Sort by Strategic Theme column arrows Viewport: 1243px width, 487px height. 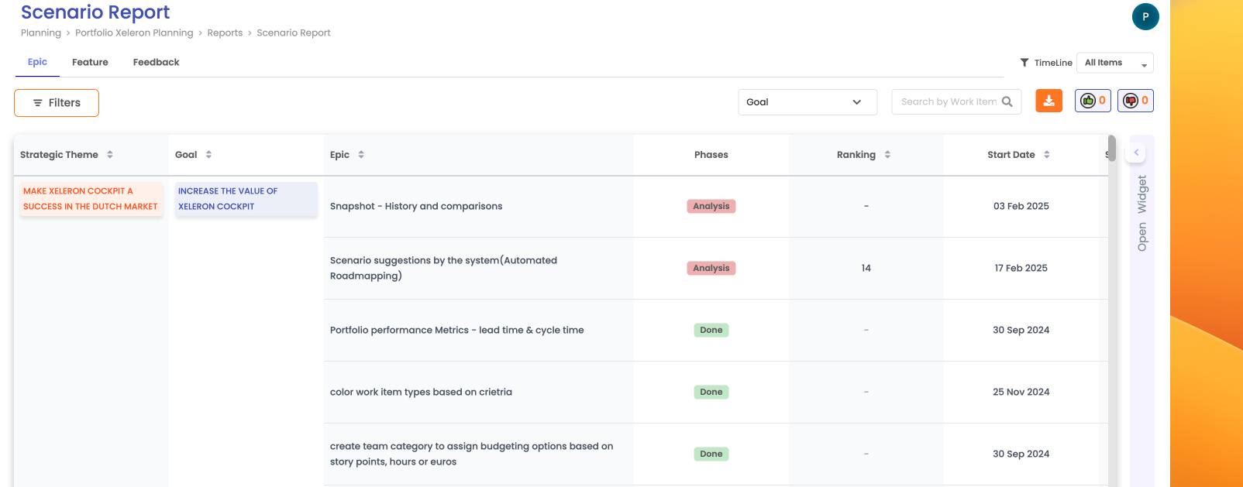110,155
